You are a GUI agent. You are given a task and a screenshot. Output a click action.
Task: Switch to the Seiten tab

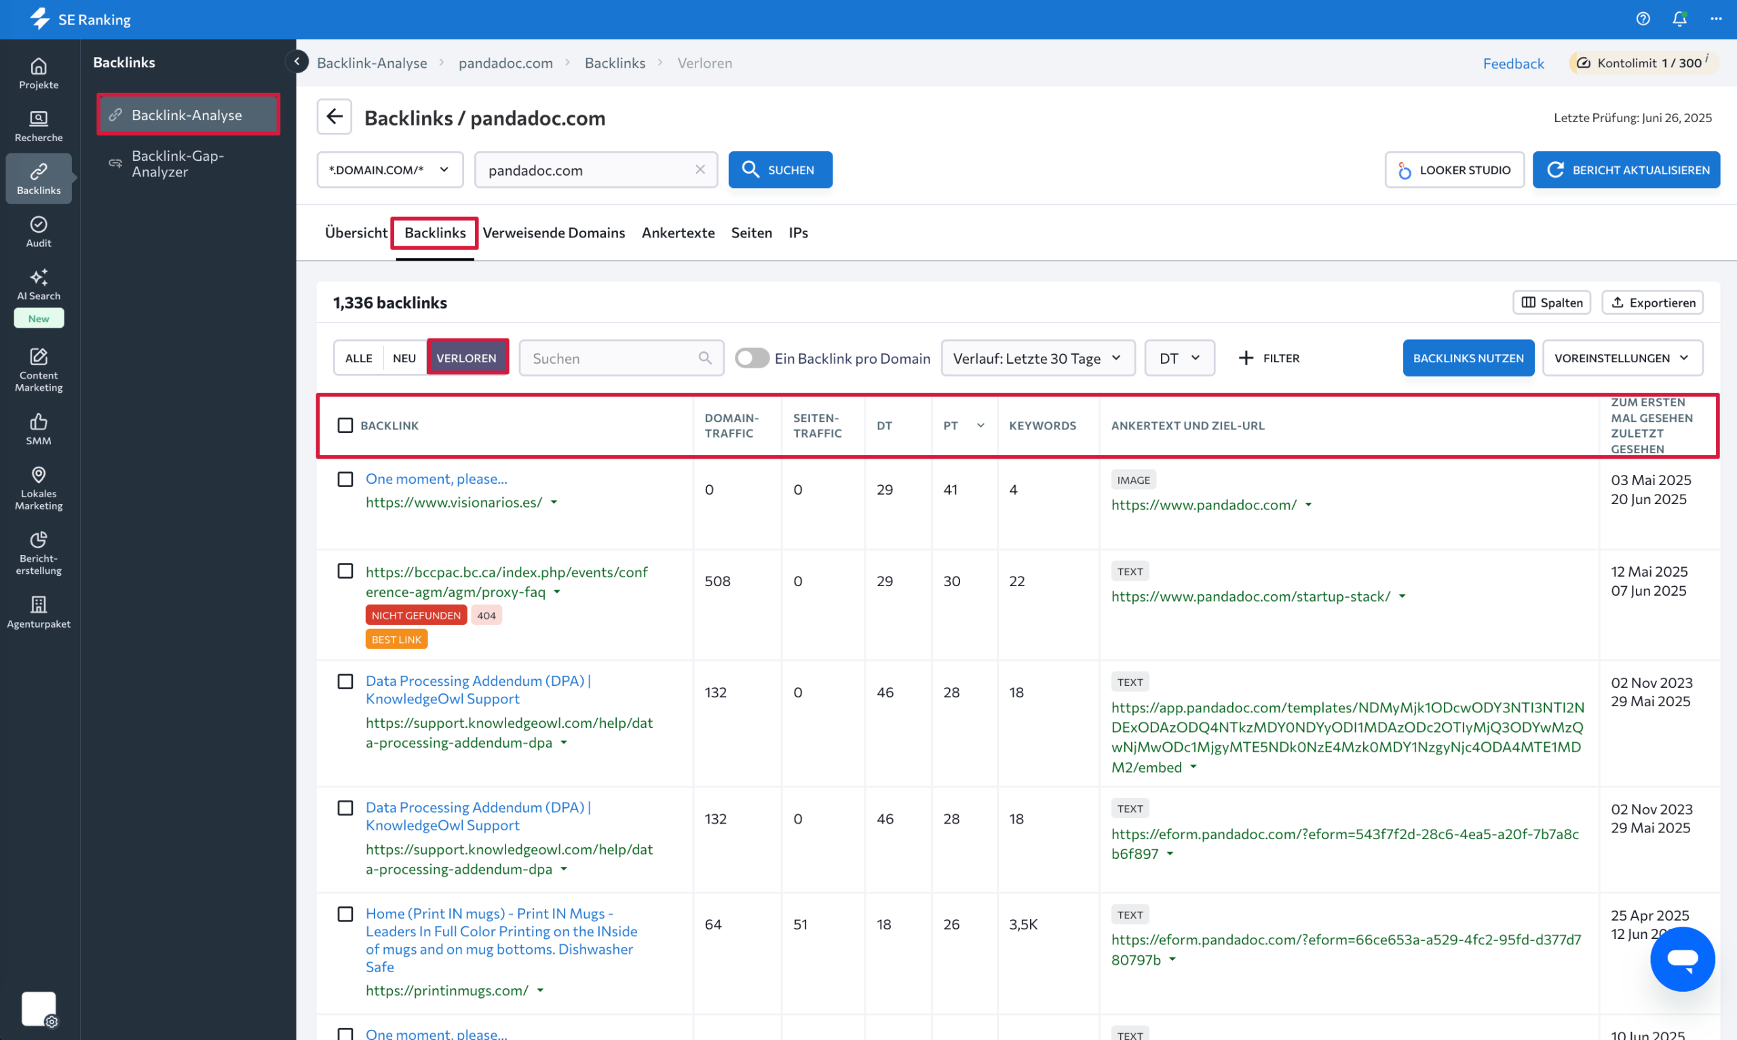pyautogui.click(x=751, y=233)
